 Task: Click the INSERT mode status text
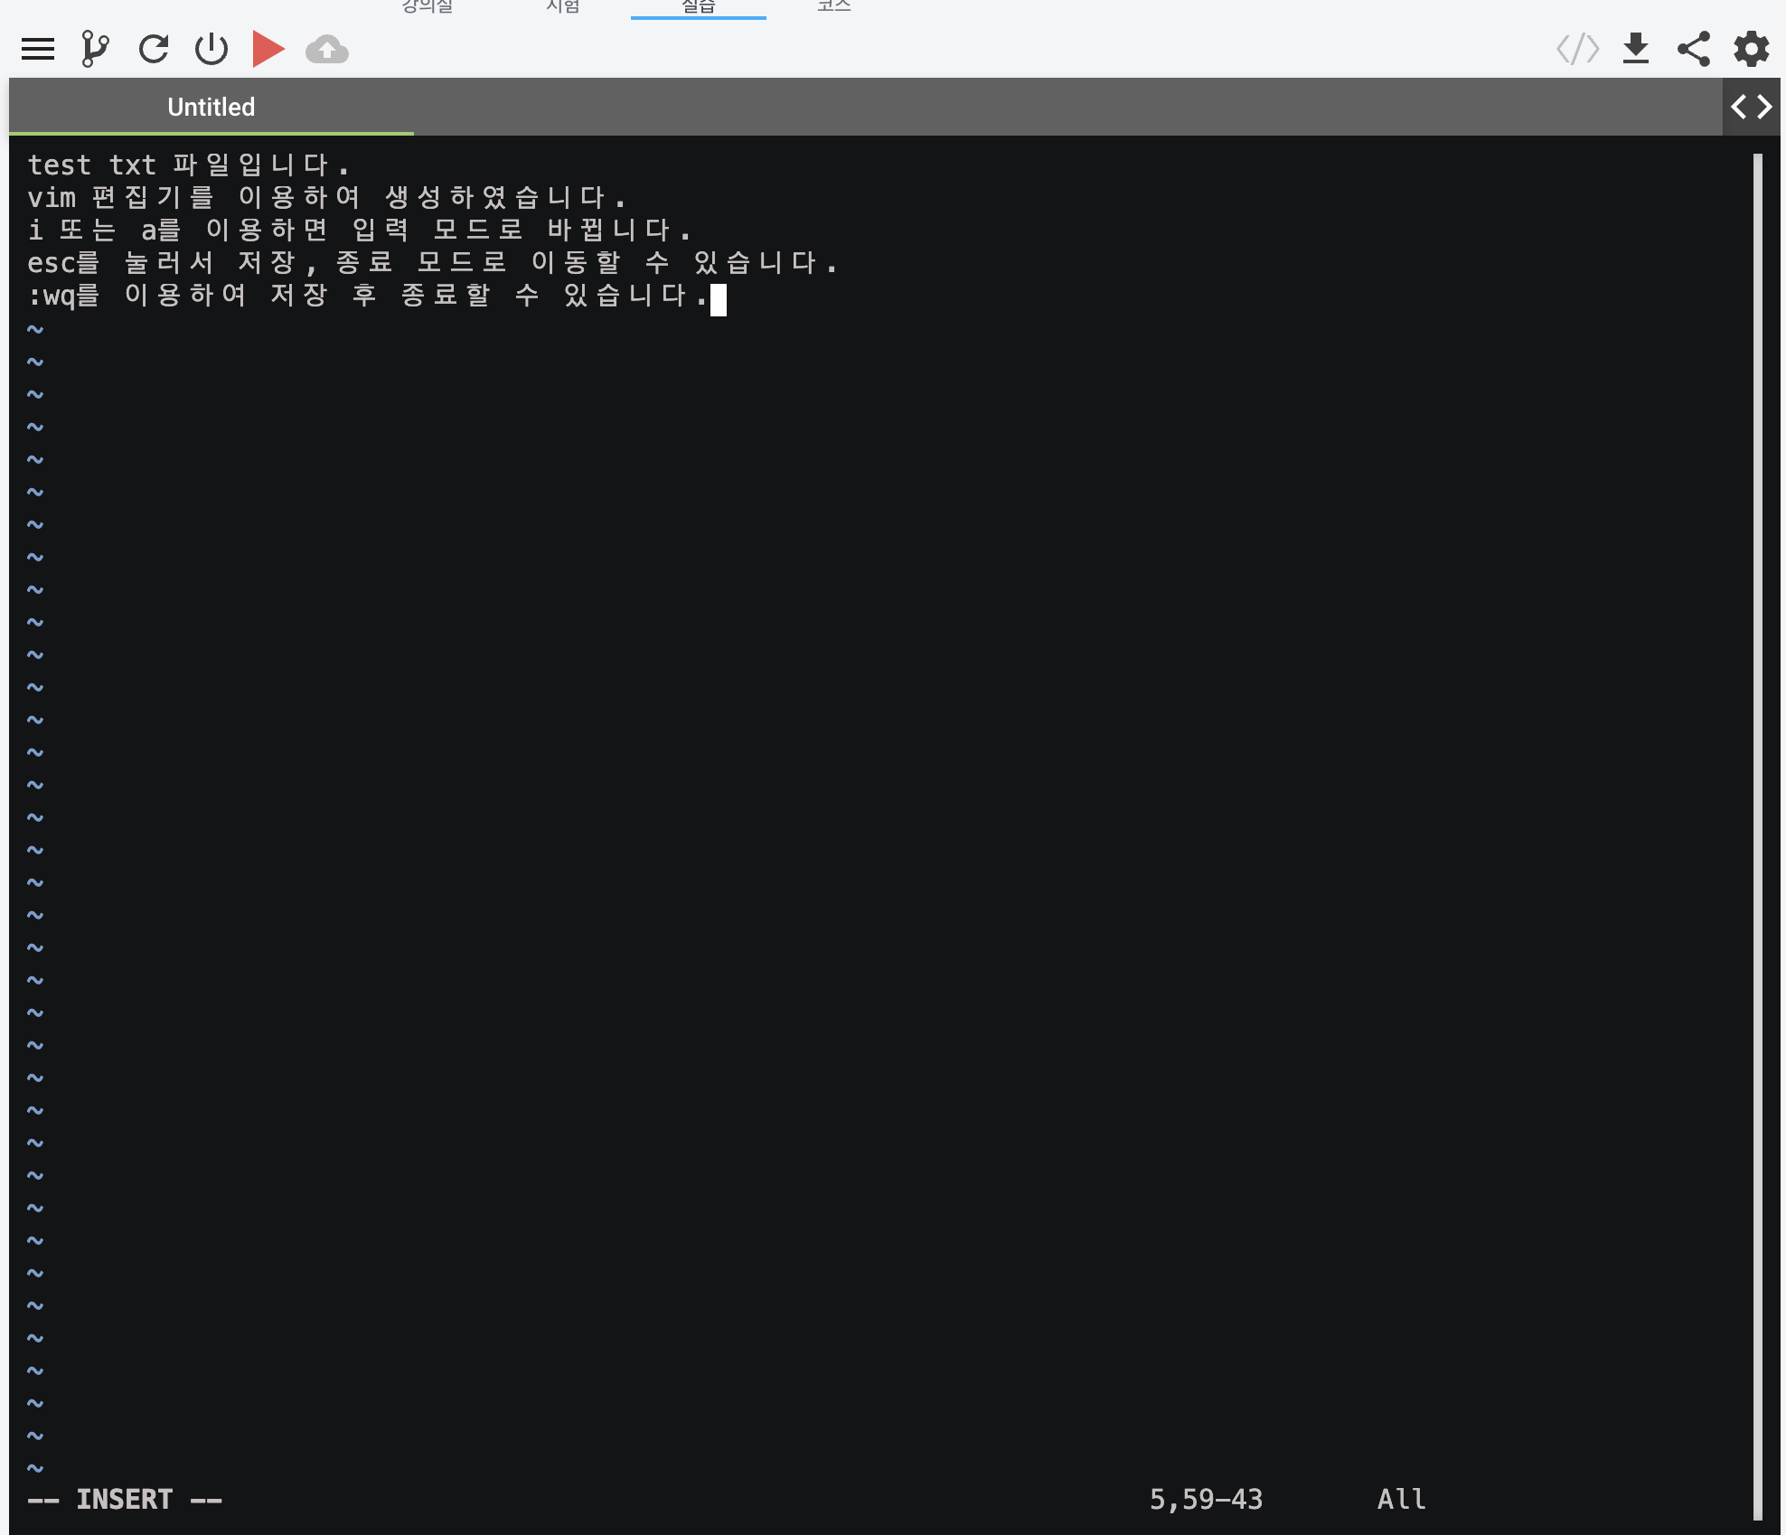pyautogui.click(x=125, y=1500)
